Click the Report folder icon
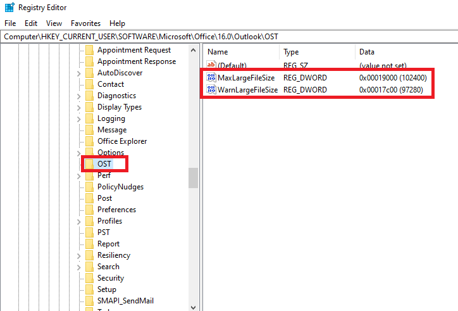This screenshot has width=458, height=311. pyautogui.click(x=89, y=244)
